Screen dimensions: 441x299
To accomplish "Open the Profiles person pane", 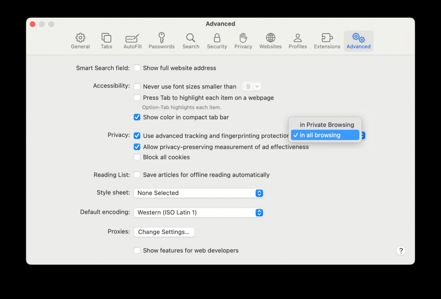I will pos(298,41).
